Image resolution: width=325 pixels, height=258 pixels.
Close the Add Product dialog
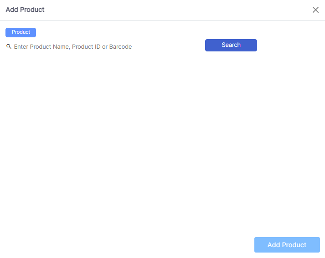pyautogui.click(x=315, y=10)
